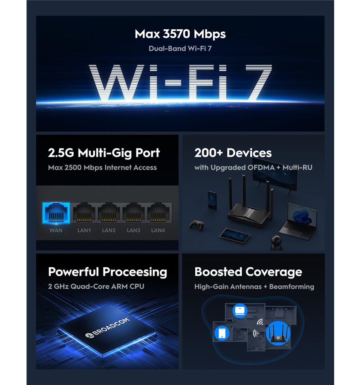
Task: Click the LAN3 ethernet port
Action: (x=134, y=213)
